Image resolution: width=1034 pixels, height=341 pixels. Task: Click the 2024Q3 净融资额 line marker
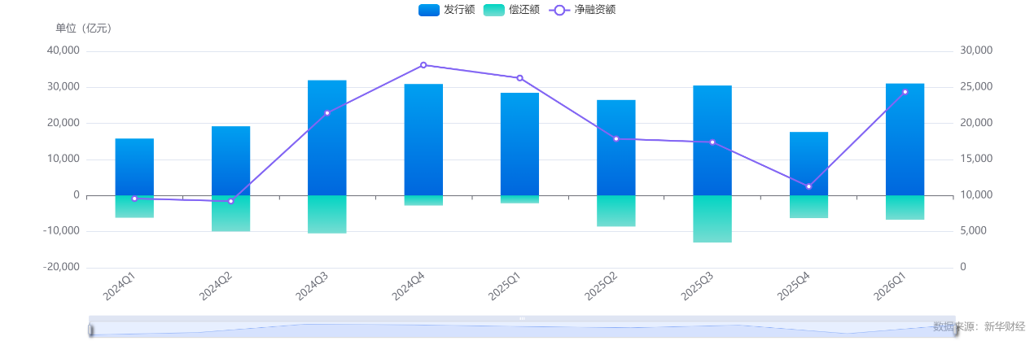(x=327, y=113)
